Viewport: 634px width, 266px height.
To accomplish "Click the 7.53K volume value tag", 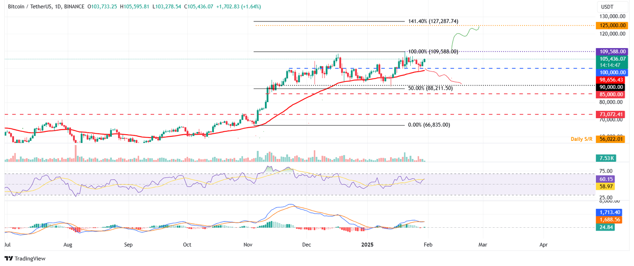I will (605, 158).
